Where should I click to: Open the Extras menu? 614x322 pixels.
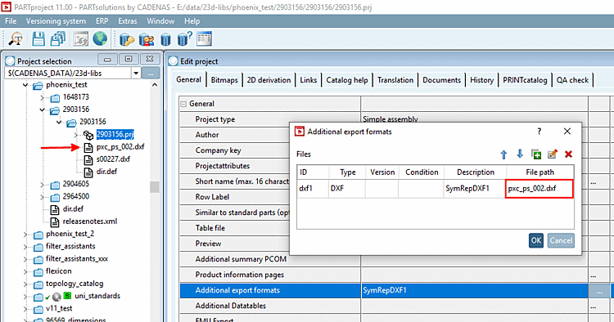pos(128,21)
